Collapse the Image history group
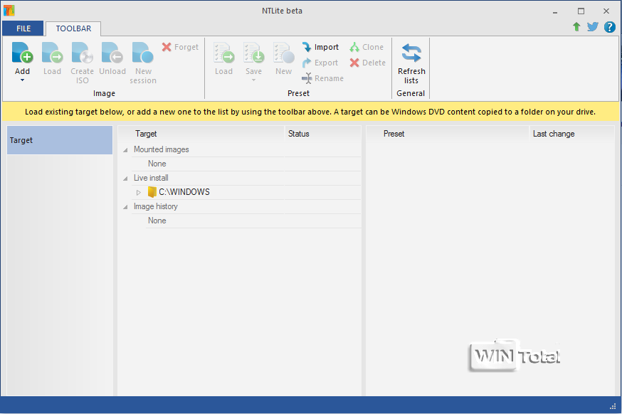Screen dimensions: 622x414 coord(125,207)
